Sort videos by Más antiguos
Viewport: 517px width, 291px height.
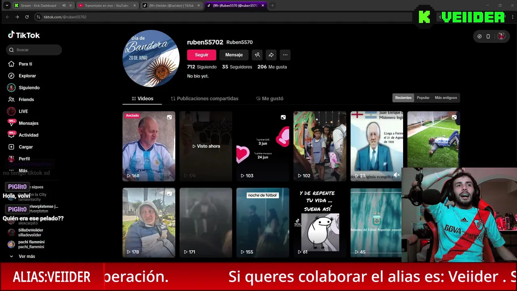tap(446, 98)
